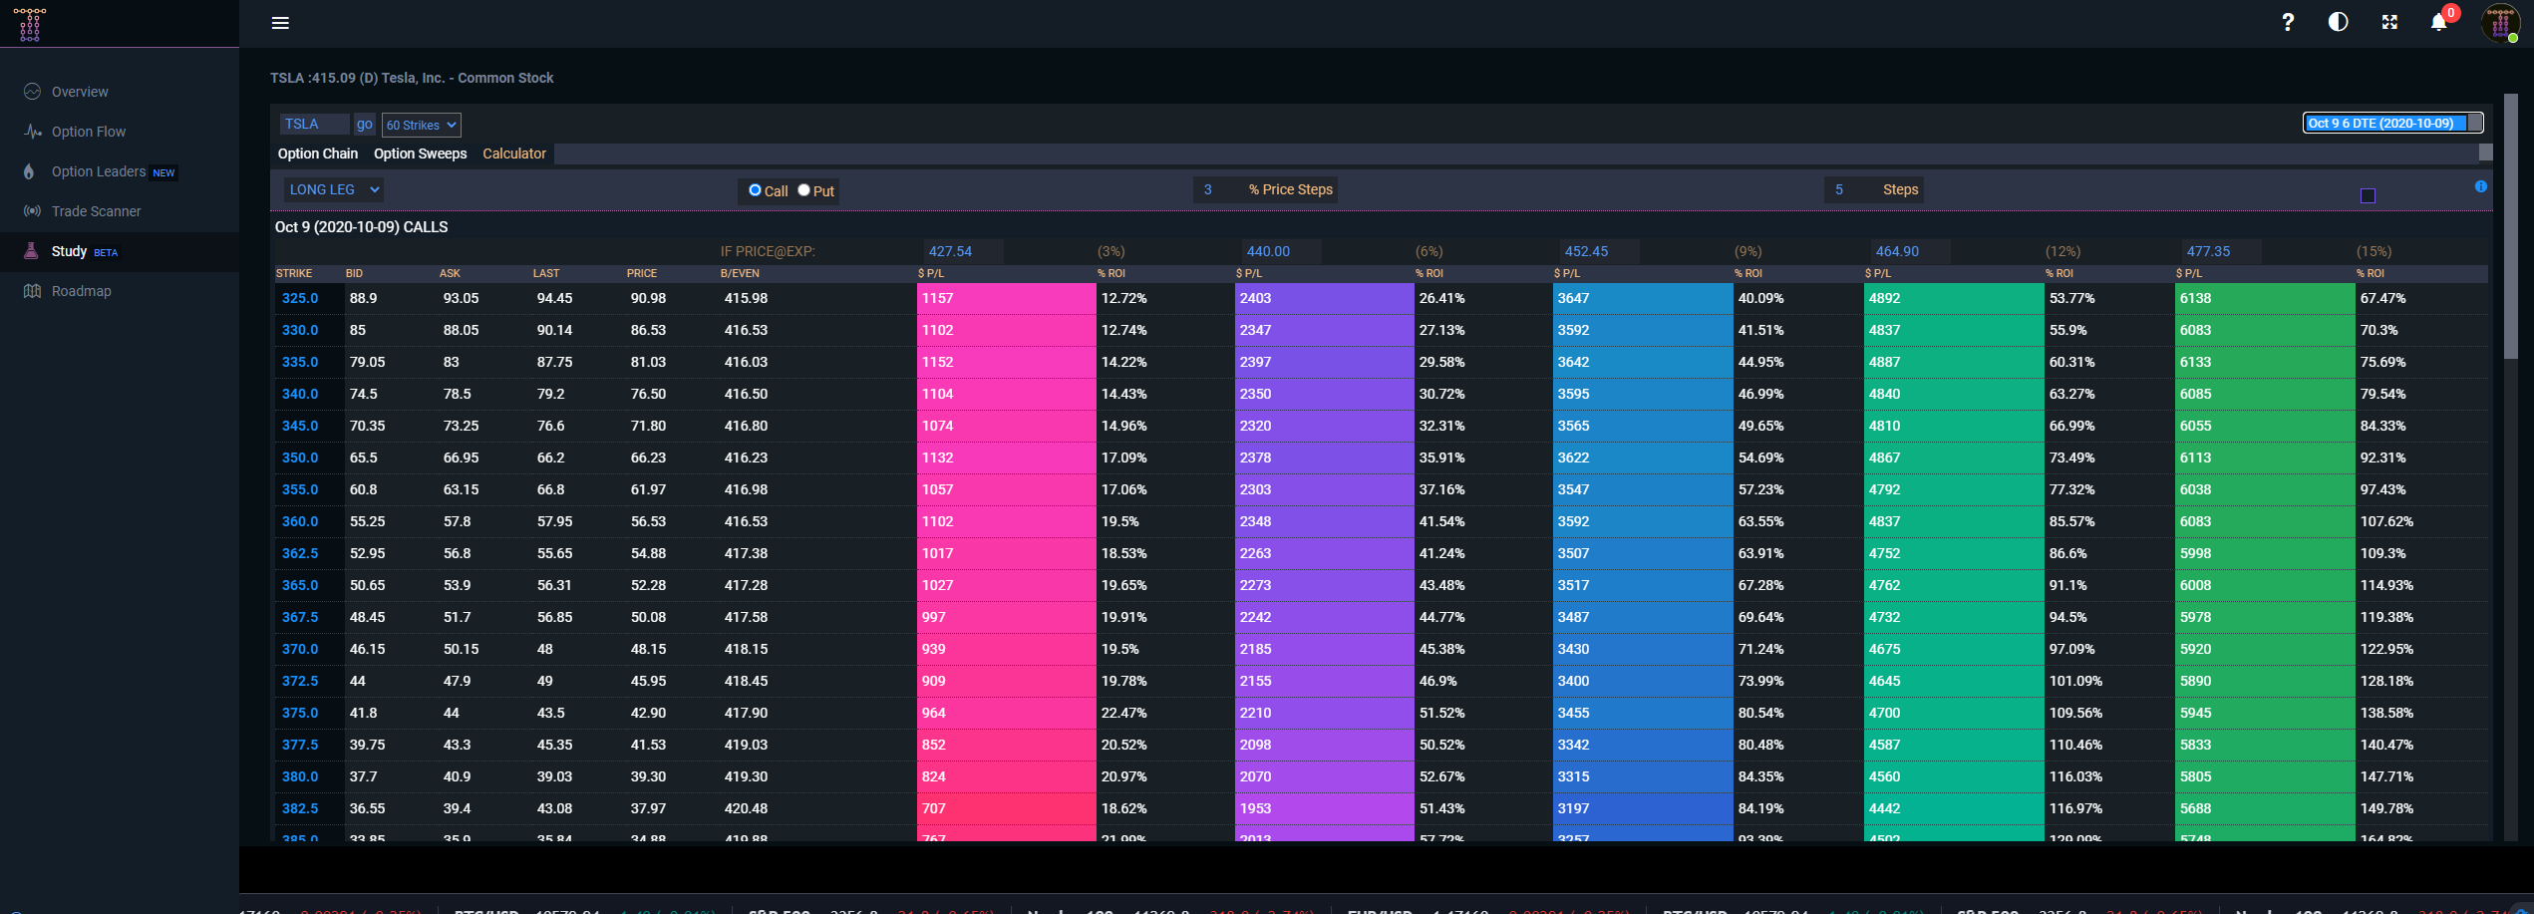Toggle the hamburger navigation menu
2534x914 pixels.
(x=280, y=22)
